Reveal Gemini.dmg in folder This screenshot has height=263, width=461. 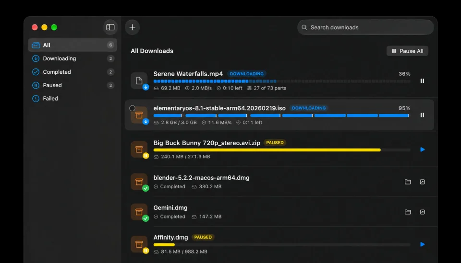(408, 212)
